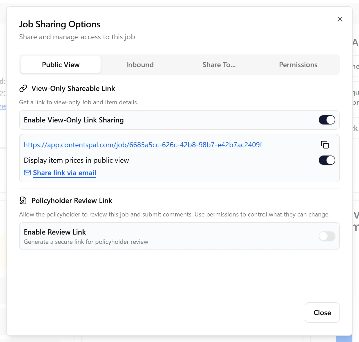Switch to the Public View tab
The image size is (359, 342).
click(x=61, y=65)
